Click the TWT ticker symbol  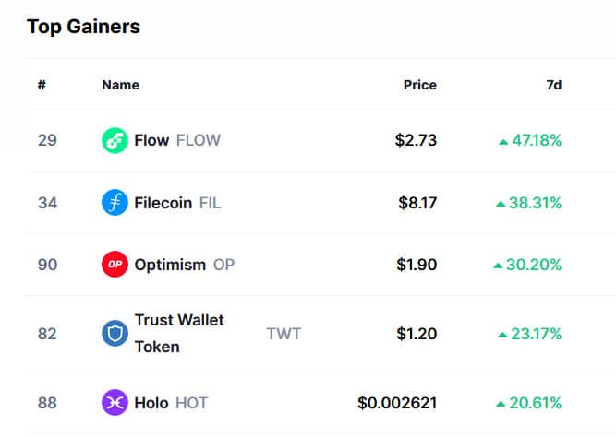tap(284, 334)
